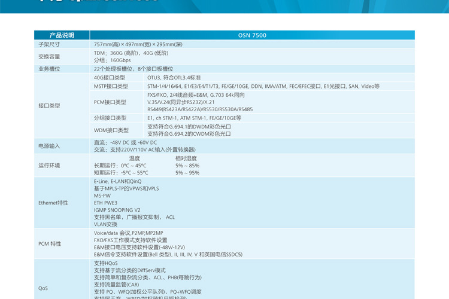Select the '支持 PQ、WFQ(加权公平队列)' line
Image resolution: width=449 pixels, height=299 pixels.
pyautogui.click(x=148, y=292)
